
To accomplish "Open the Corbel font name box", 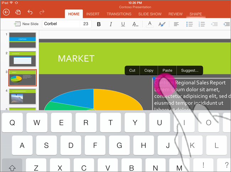I will pyautogui.click(x=60, y=24).
